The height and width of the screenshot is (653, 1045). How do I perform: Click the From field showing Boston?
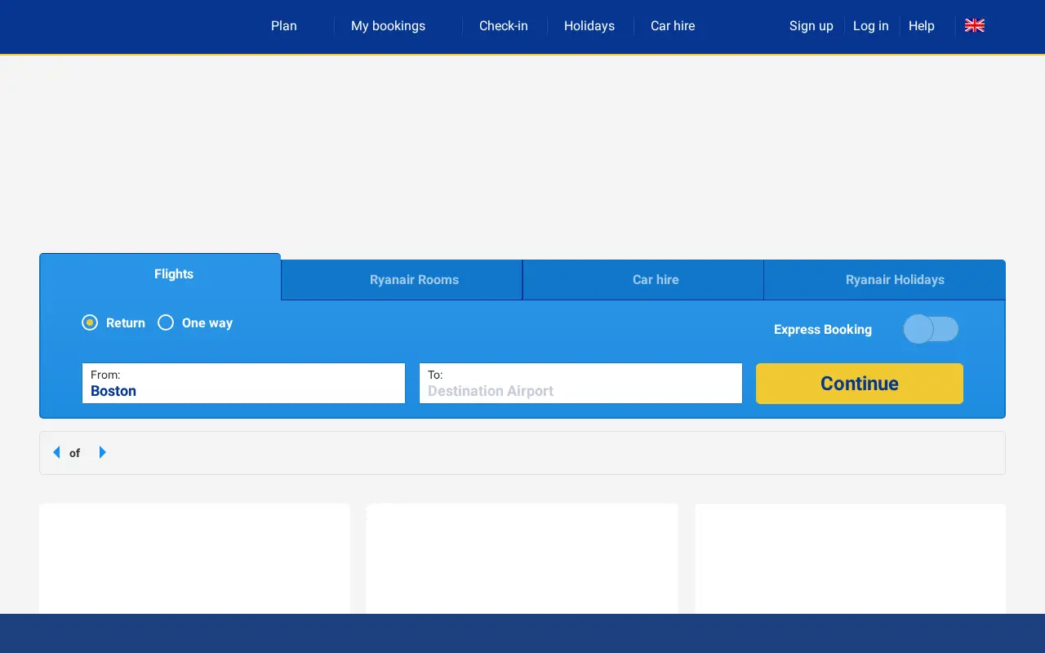[243, 384]
